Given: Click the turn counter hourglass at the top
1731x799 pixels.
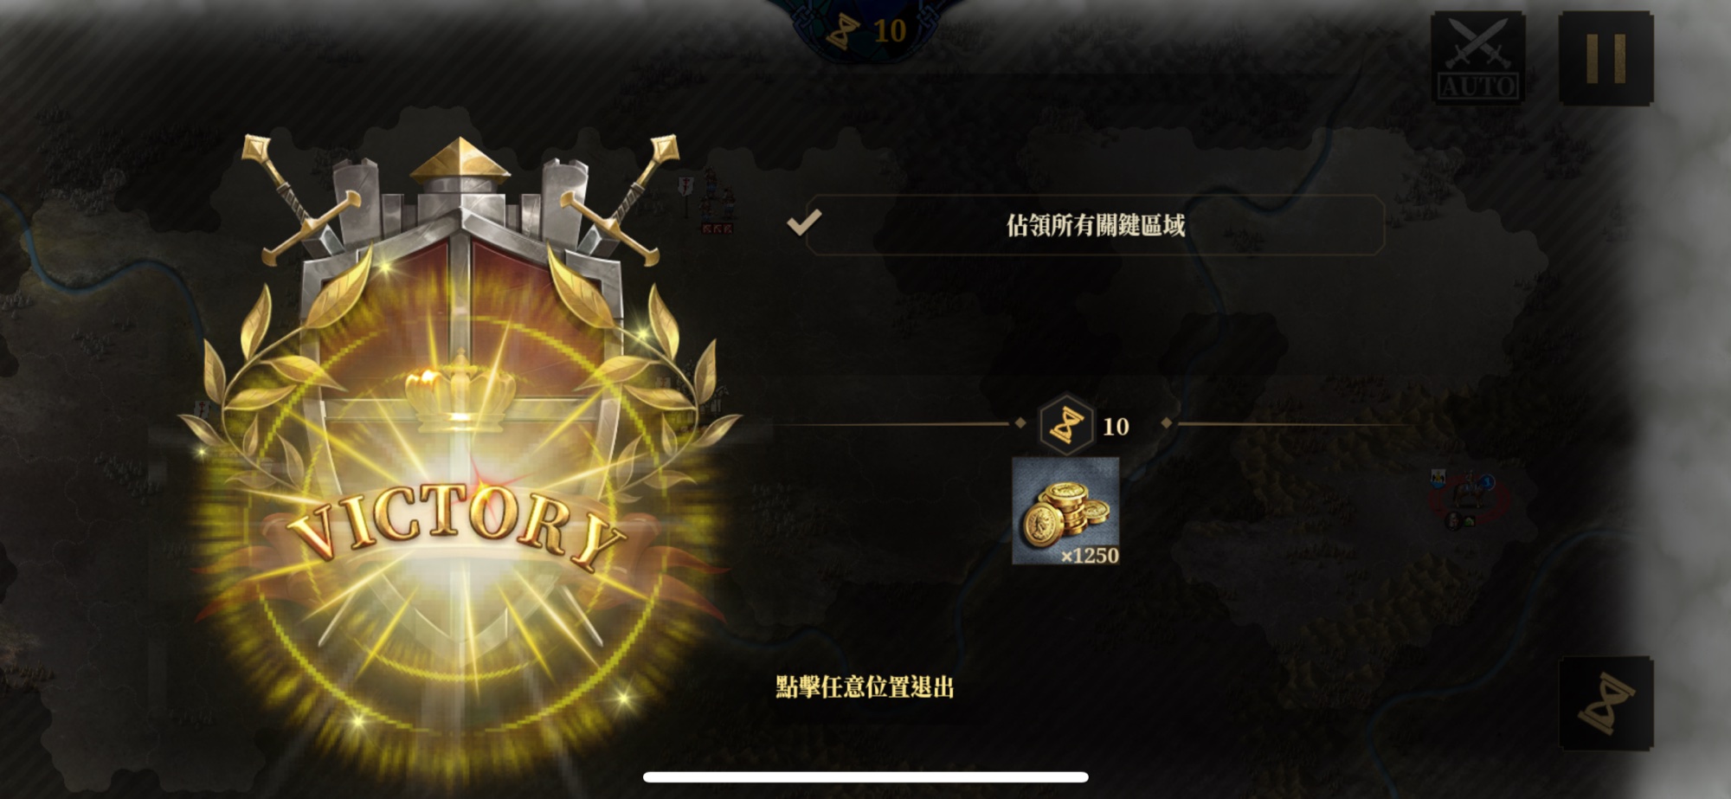Looking at the screenshot, I should coord(844,31).
